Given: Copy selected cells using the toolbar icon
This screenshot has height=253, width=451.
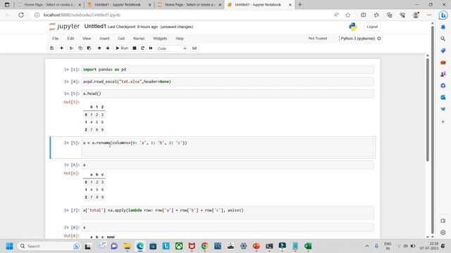Looking at the screenshot, I should pyautogui.click(x=80, y=48).
